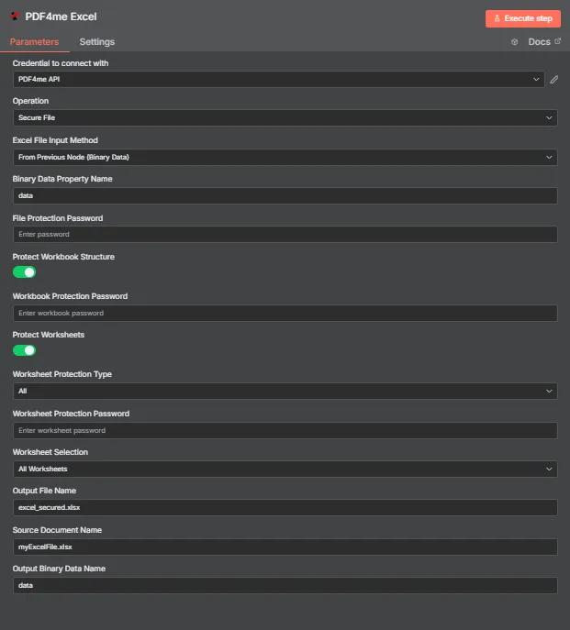The width and height of the screenshot is (570, 630).
Task: Expand the Worksheet Protection Type dropdown
Action: pyautogui.click(x=285, y=391)
